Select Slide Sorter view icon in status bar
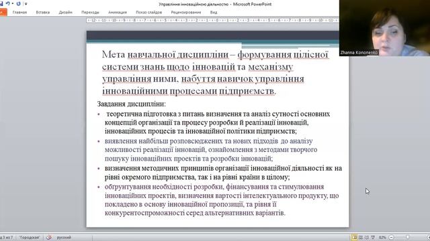The height and width of the screenshot is (241, 430). pos(361,238)
